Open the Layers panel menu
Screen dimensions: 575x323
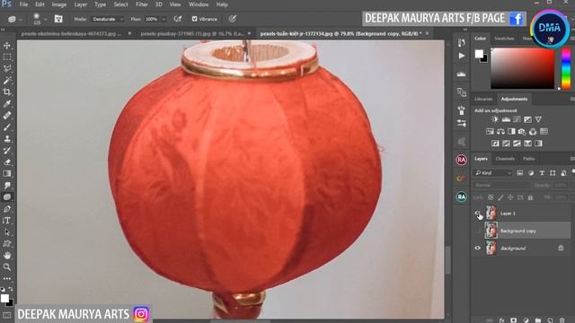pyautogui.click(x=572, y=159)
